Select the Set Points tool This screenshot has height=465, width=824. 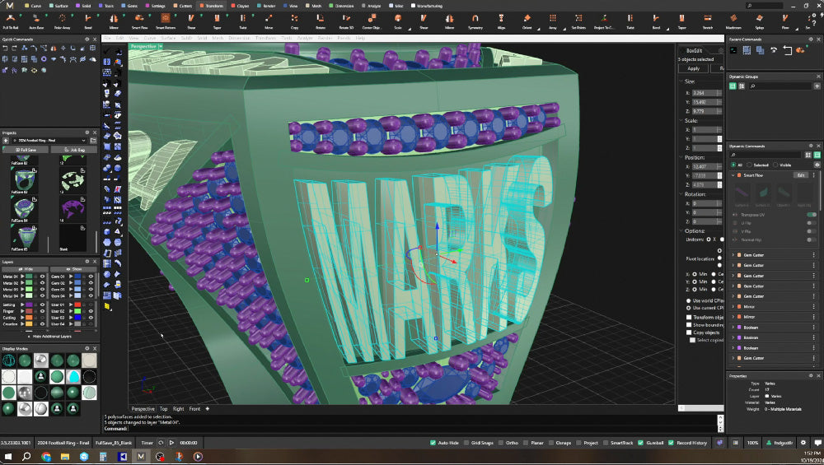point(578,21)
